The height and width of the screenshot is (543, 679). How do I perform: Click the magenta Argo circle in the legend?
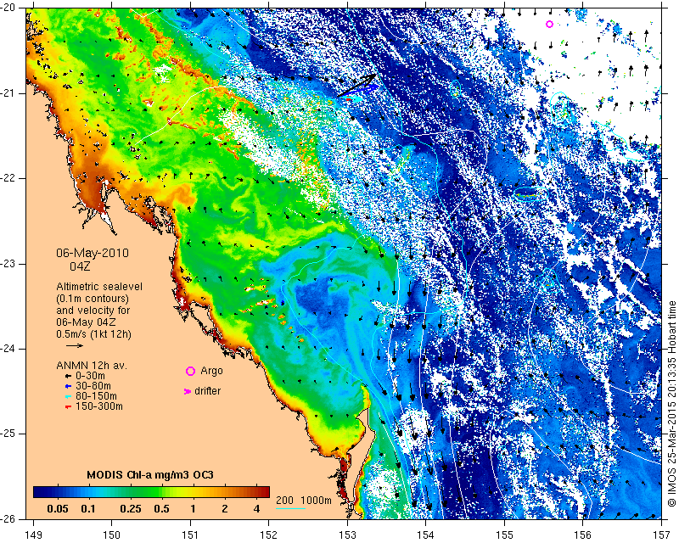point(190,371)
